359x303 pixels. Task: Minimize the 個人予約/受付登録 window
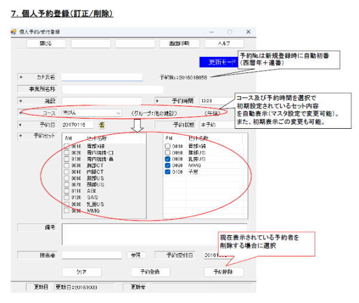pos(212,32)
